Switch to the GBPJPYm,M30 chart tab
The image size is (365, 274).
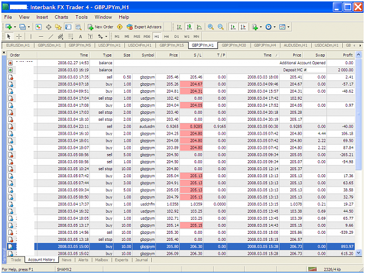click(x=234, y=45)
